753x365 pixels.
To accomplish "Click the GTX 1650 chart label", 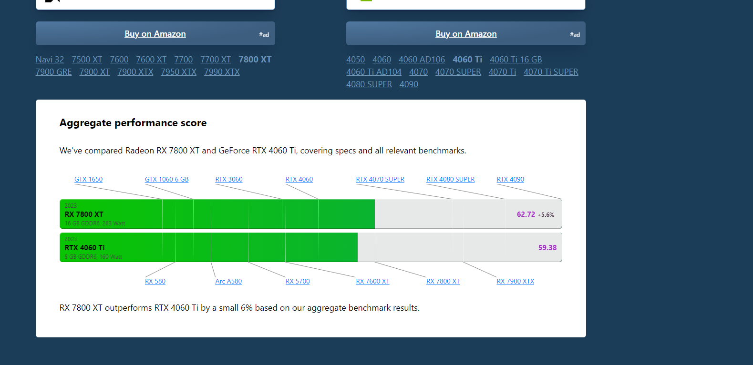I will click(x=88, y=179).
